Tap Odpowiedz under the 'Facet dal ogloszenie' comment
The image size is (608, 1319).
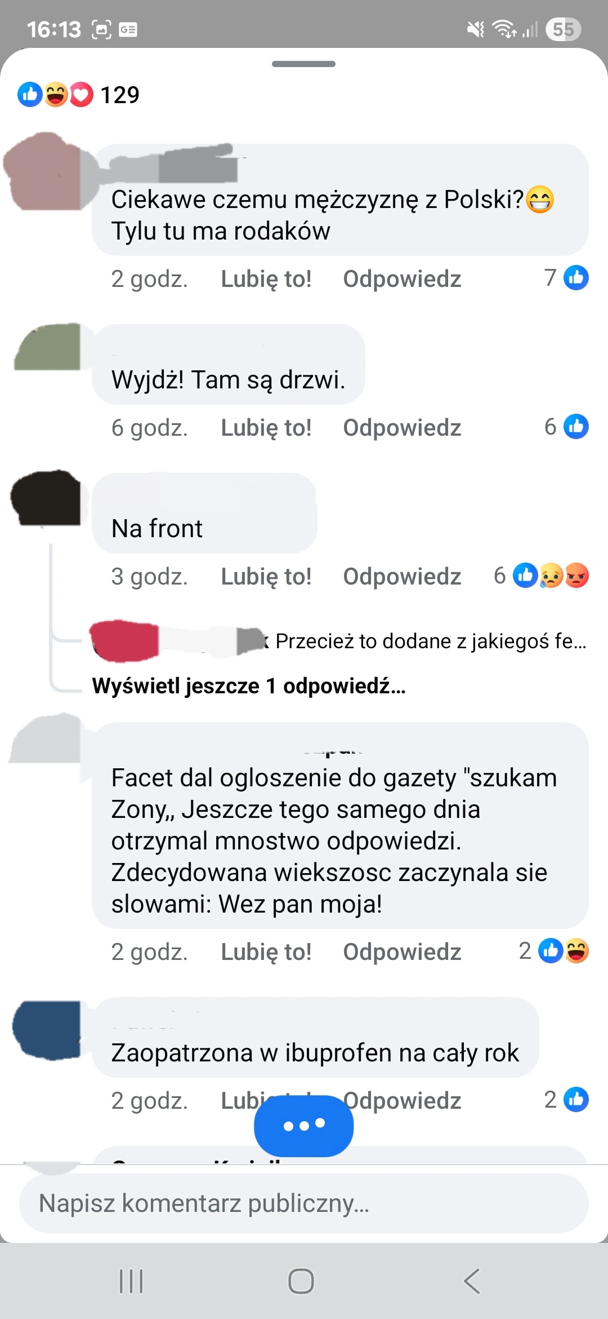[x=402, y=952]
